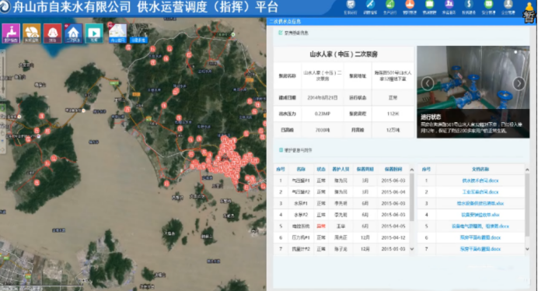This screenshot has width=538, height=291.
Task: Open document link in row 7 (.docx)
Action: tap(480, 249)
